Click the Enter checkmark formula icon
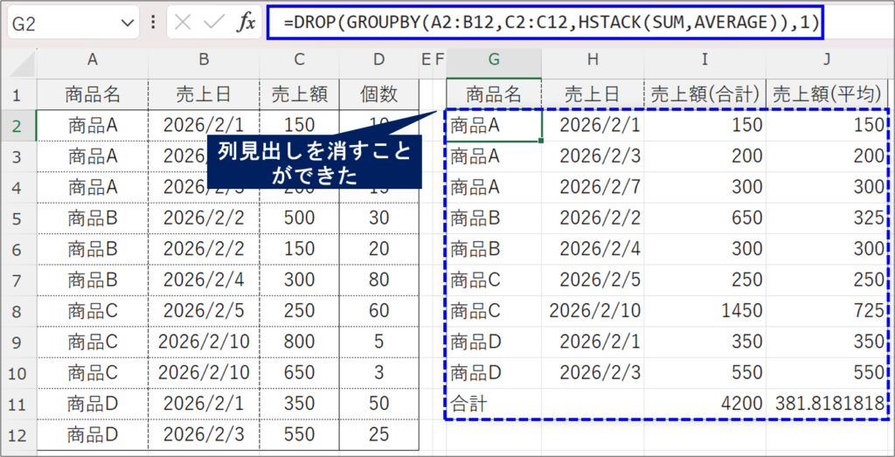Viewport: 895px width, 457px height. [x=215, y=23]
